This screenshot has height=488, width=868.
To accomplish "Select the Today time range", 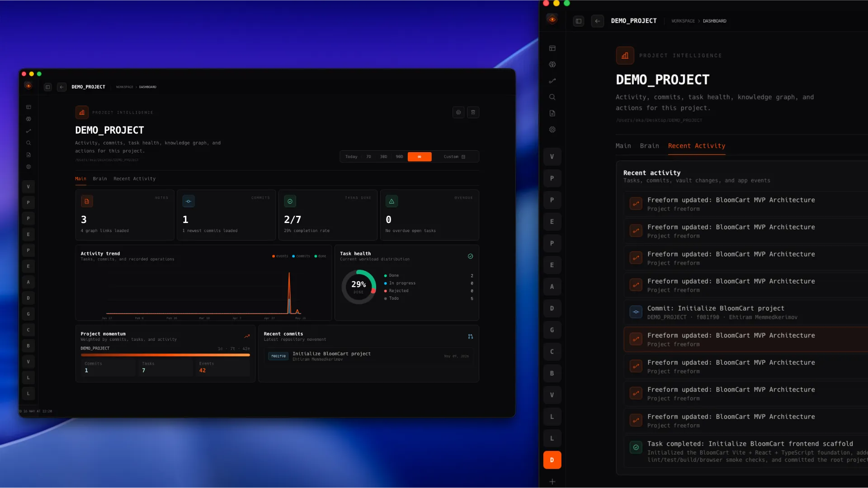I will click(351, 157).
